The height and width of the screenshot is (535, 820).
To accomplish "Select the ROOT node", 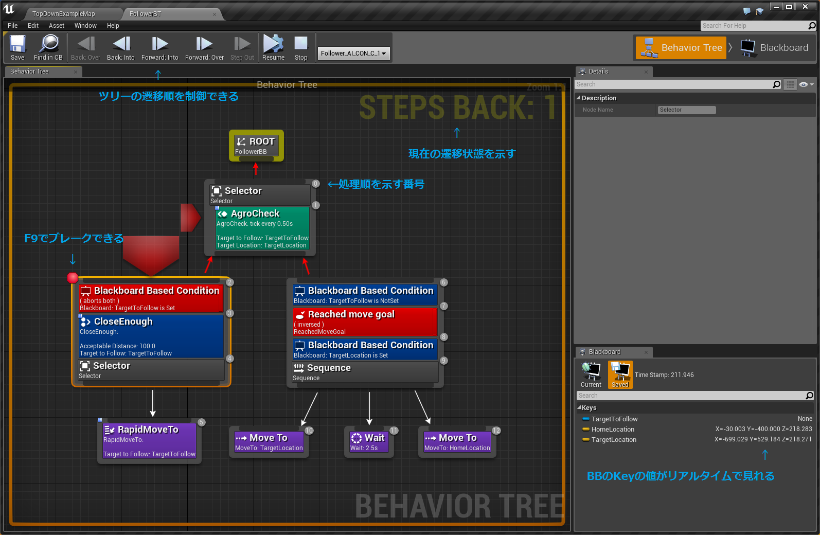I will tap(256, 146).
